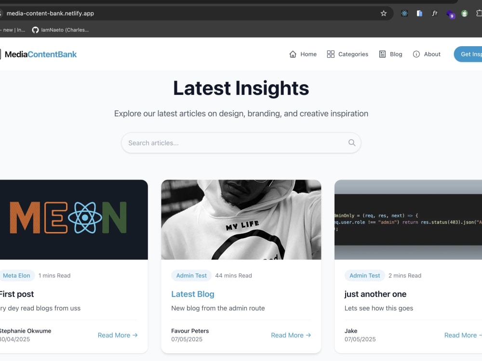Read More on First post card
This screenshot has width=482, height=361.
tap(118, 335)
